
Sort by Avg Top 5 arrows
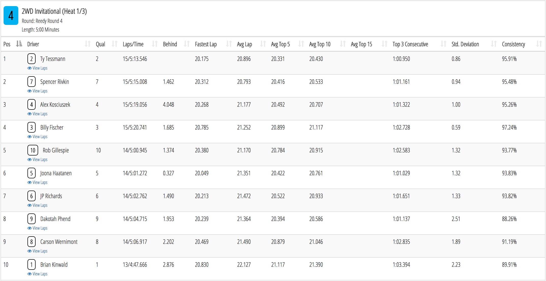click(x=301, y=44)
